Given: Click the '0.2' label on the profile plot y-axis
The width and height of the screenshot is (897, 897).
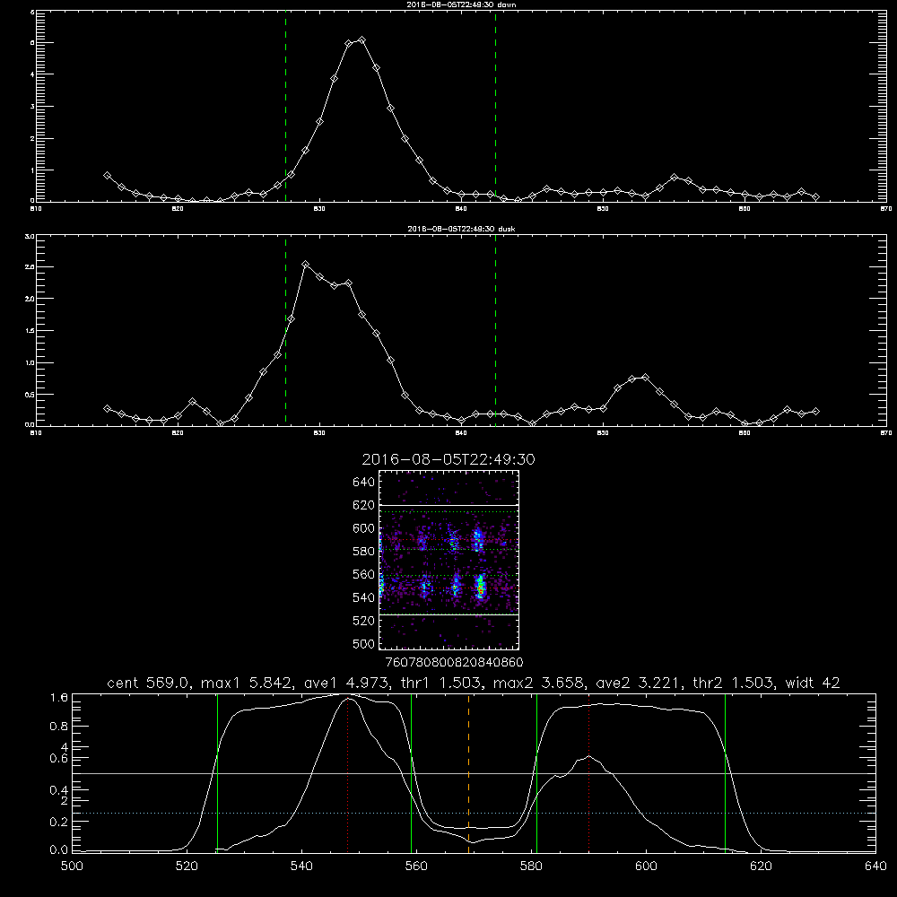Looking at the screenshot, I should point(59,822).
